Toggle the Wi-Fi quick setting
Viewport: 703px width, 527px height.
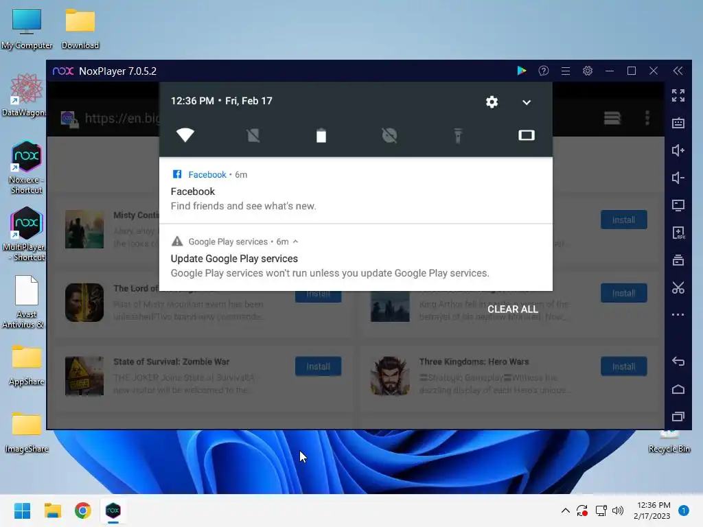click(x=185, y=135)
